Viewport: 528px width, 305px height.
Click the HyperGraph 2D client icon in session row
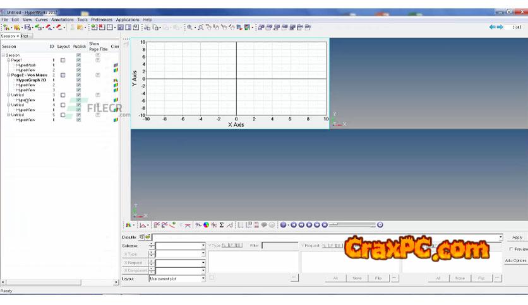pyautogui.click(x=116, y=80)
